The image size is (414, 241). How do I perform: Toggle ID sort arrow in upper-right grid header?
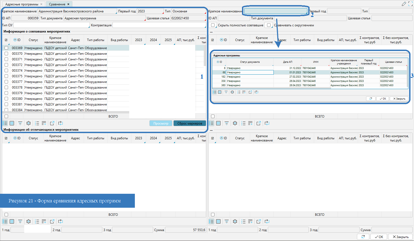222,40
